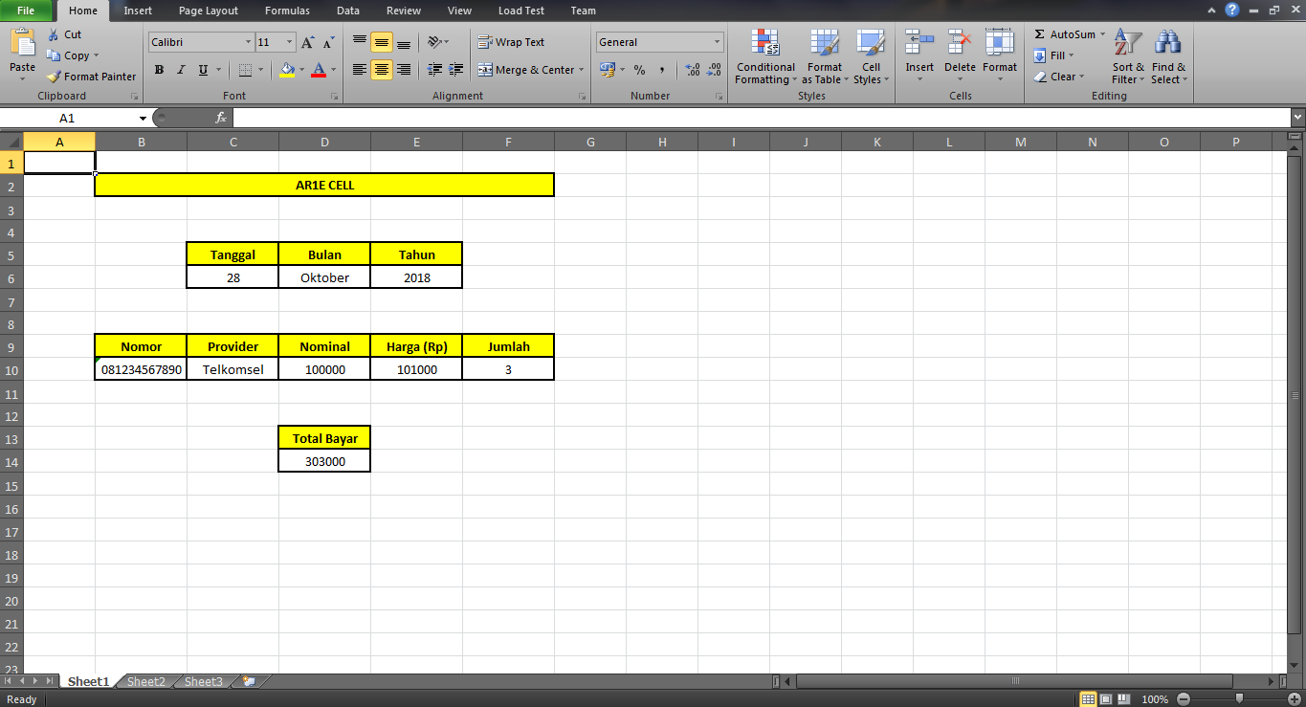Switch to the Insert ribbon tab

pos(138,11)
